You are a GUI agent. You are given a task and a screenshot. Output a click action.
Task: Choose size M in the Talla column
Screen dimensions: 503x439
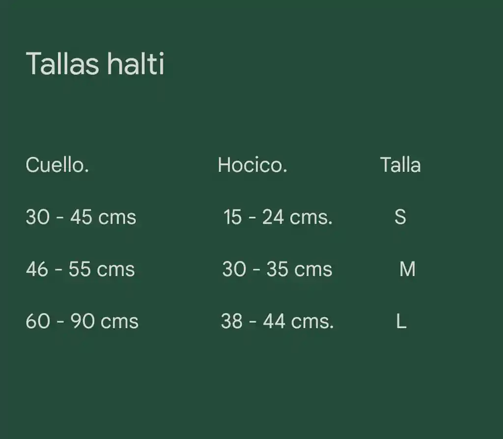[x=407, y=269]
